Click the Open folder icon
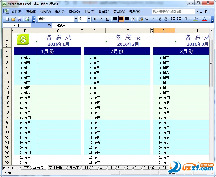Screen dimensions: 216x177 pyautogui.click(x=13, y=19)
